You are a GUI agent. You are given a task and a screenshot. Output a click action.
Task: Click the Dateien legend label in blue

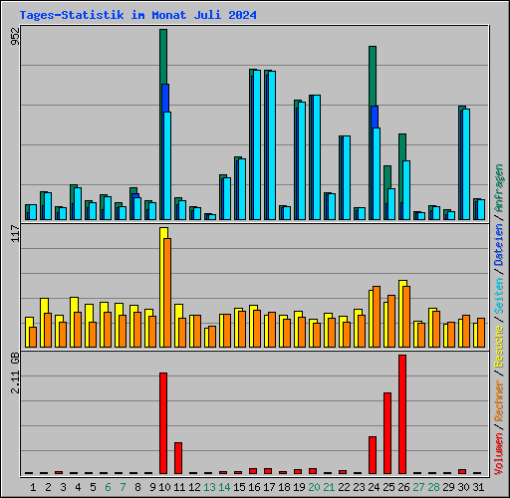499,244
